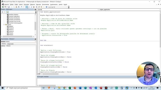Open Excel from the taskbar

click(70, 88)
